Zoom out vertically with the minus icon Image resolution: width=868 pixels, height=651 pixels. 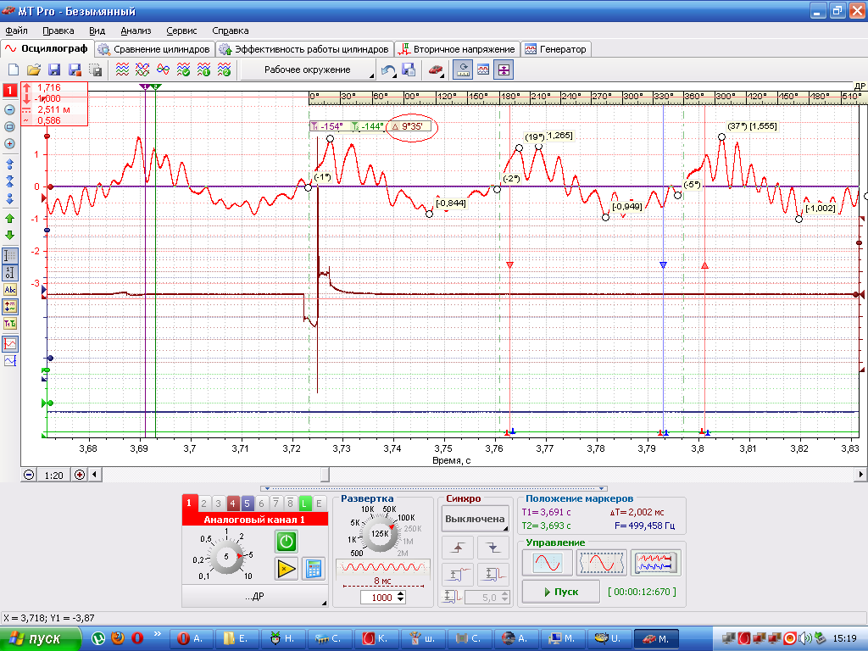point(9,109)
